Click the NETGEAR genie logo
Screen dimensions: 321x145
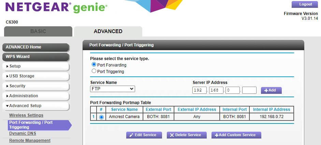coord(56,8)
